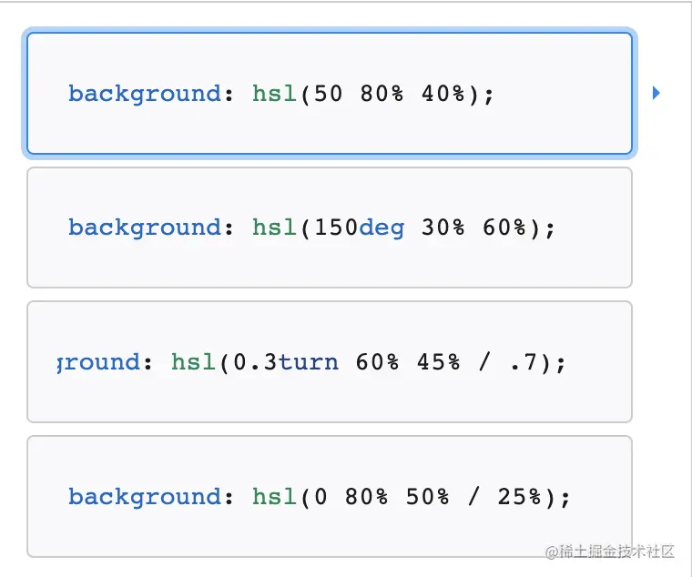Pick the 0.3turn hsl example box

pyautogui.click(x=330, y=361)
